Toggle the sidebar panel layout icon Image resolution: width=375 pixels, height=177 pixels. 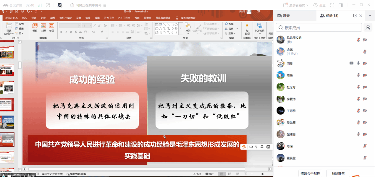click(x=341, y=5)
